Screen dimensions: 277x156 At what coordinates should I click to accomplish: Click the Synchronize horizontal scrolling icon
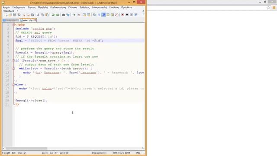tap(89, 15)
